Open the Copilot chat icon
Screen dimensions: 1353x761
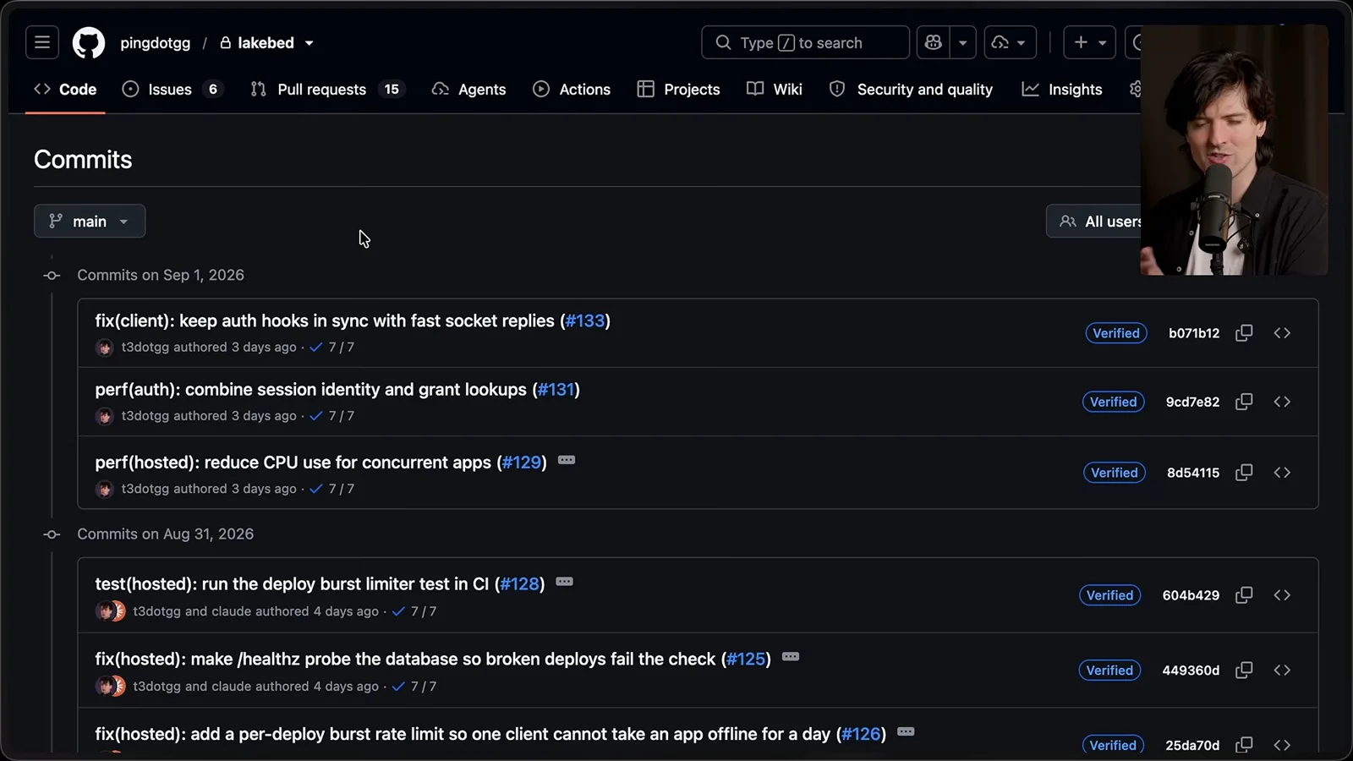(934, 42)
